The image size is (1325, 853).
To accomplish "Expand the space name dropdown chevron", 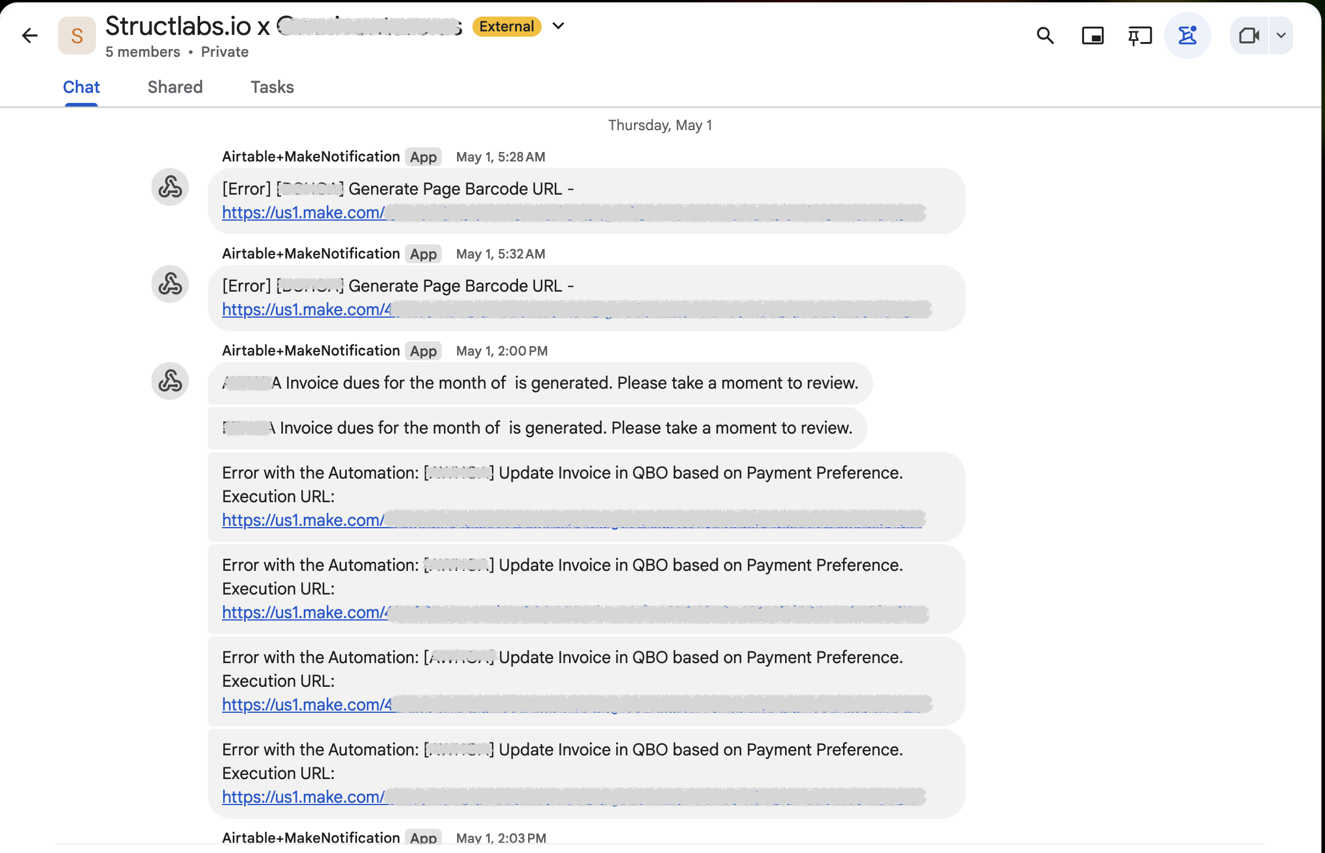I will tap(558, 26).
